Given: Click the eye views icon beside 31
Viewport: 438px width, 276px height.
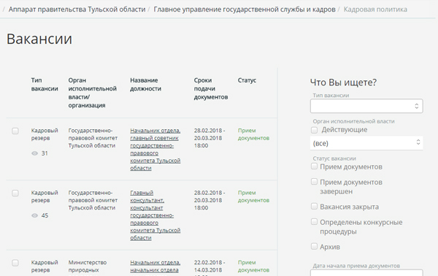Looking at the screenshot, I should pos(34,153).
